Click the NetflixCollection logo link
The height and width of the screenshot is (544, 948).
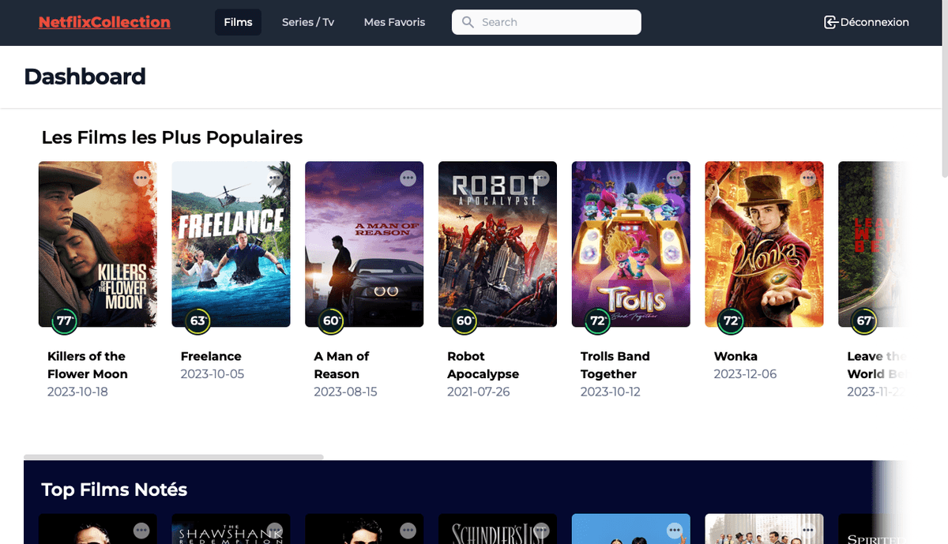click(104, 22)
